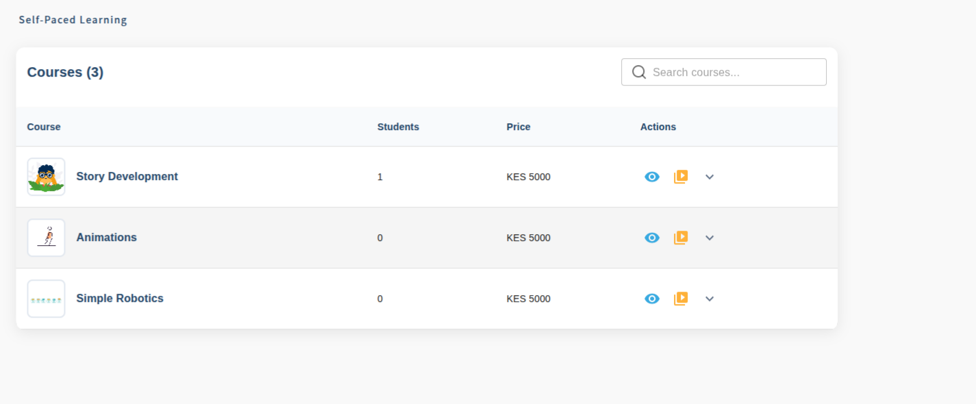The image size is (976, 404).
Task: Click the eye icon in Simple Robotics row
Action: click(x=652, y=299)
